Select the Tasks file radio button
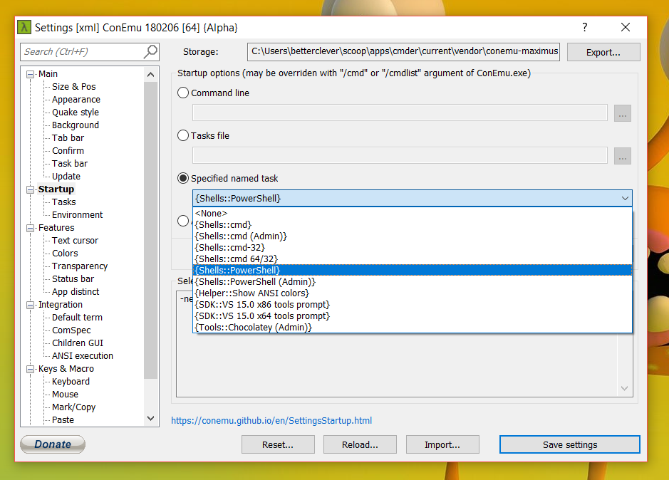This screenshot has width=669, height=480. tap(183, 135)
